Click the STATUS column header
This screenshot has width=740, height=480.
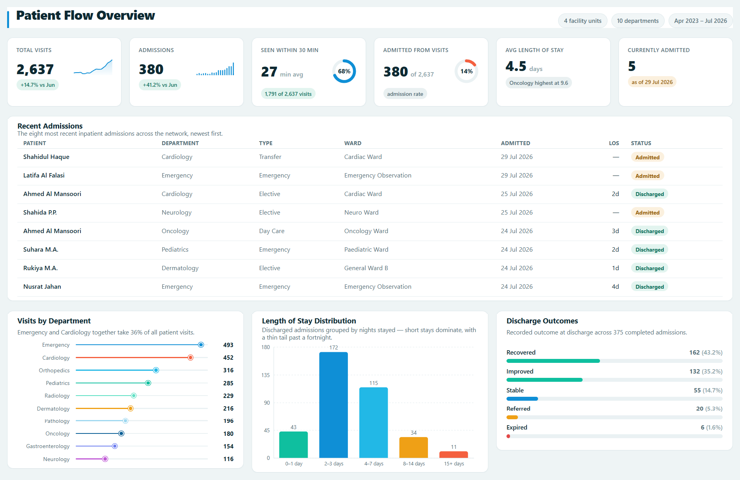click(641, 143)
